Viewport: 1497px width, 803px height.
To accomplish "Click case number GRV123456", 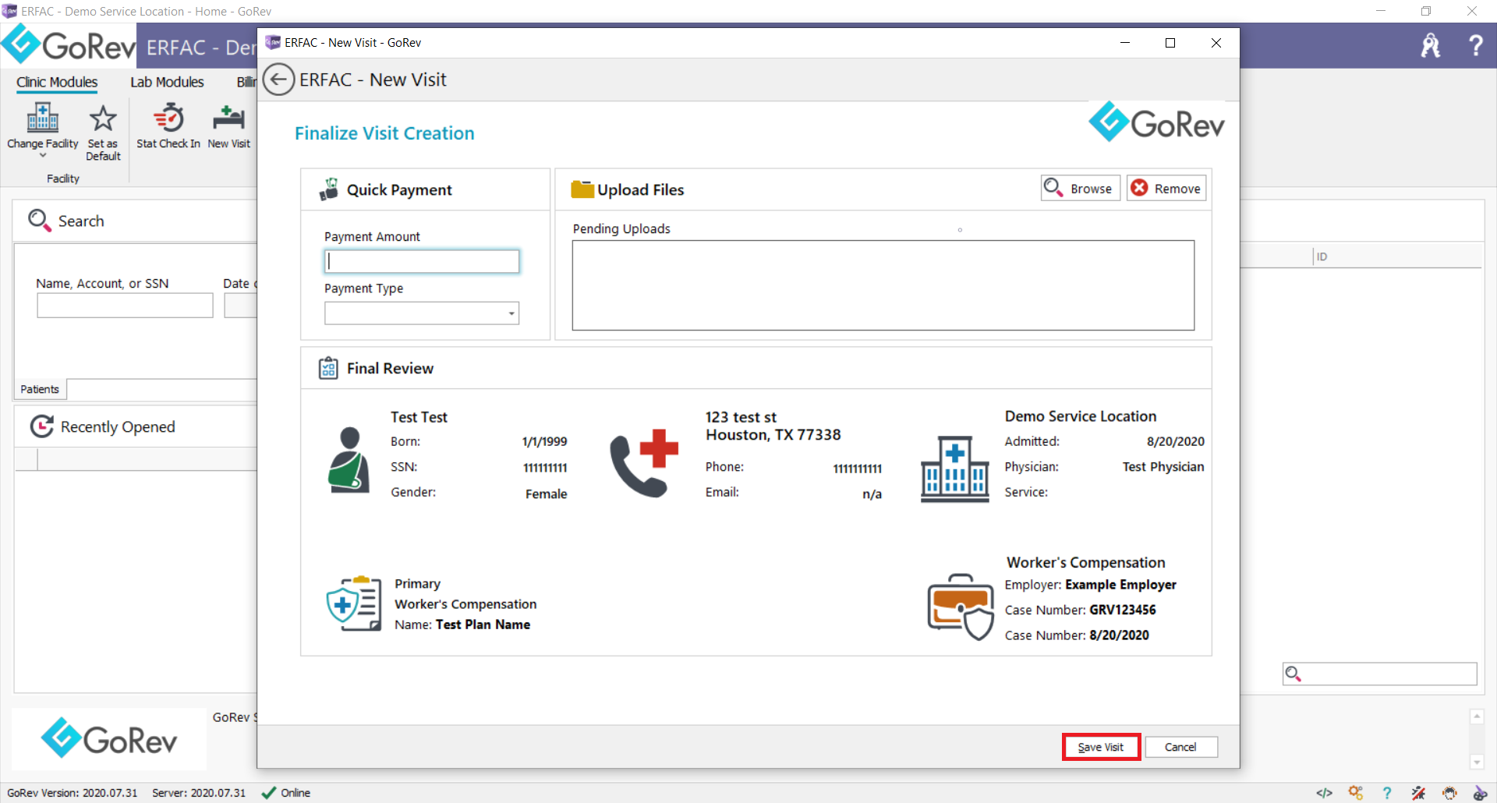I will click(1123, 610).
